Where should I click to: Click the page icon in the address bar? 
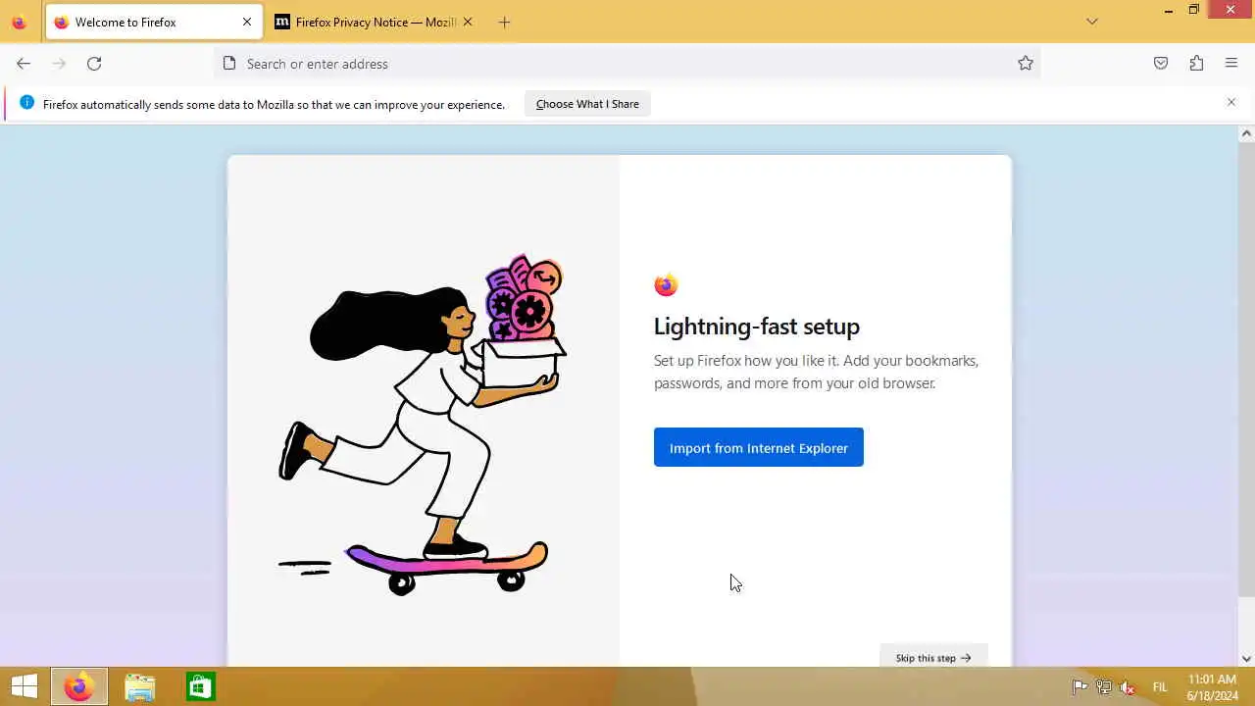pos(229,64)
